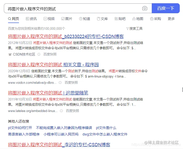Search related query 不能完成置入嵌入对象因为程序错误
This screenshot has height=149, width=183.
click(64, 128)
